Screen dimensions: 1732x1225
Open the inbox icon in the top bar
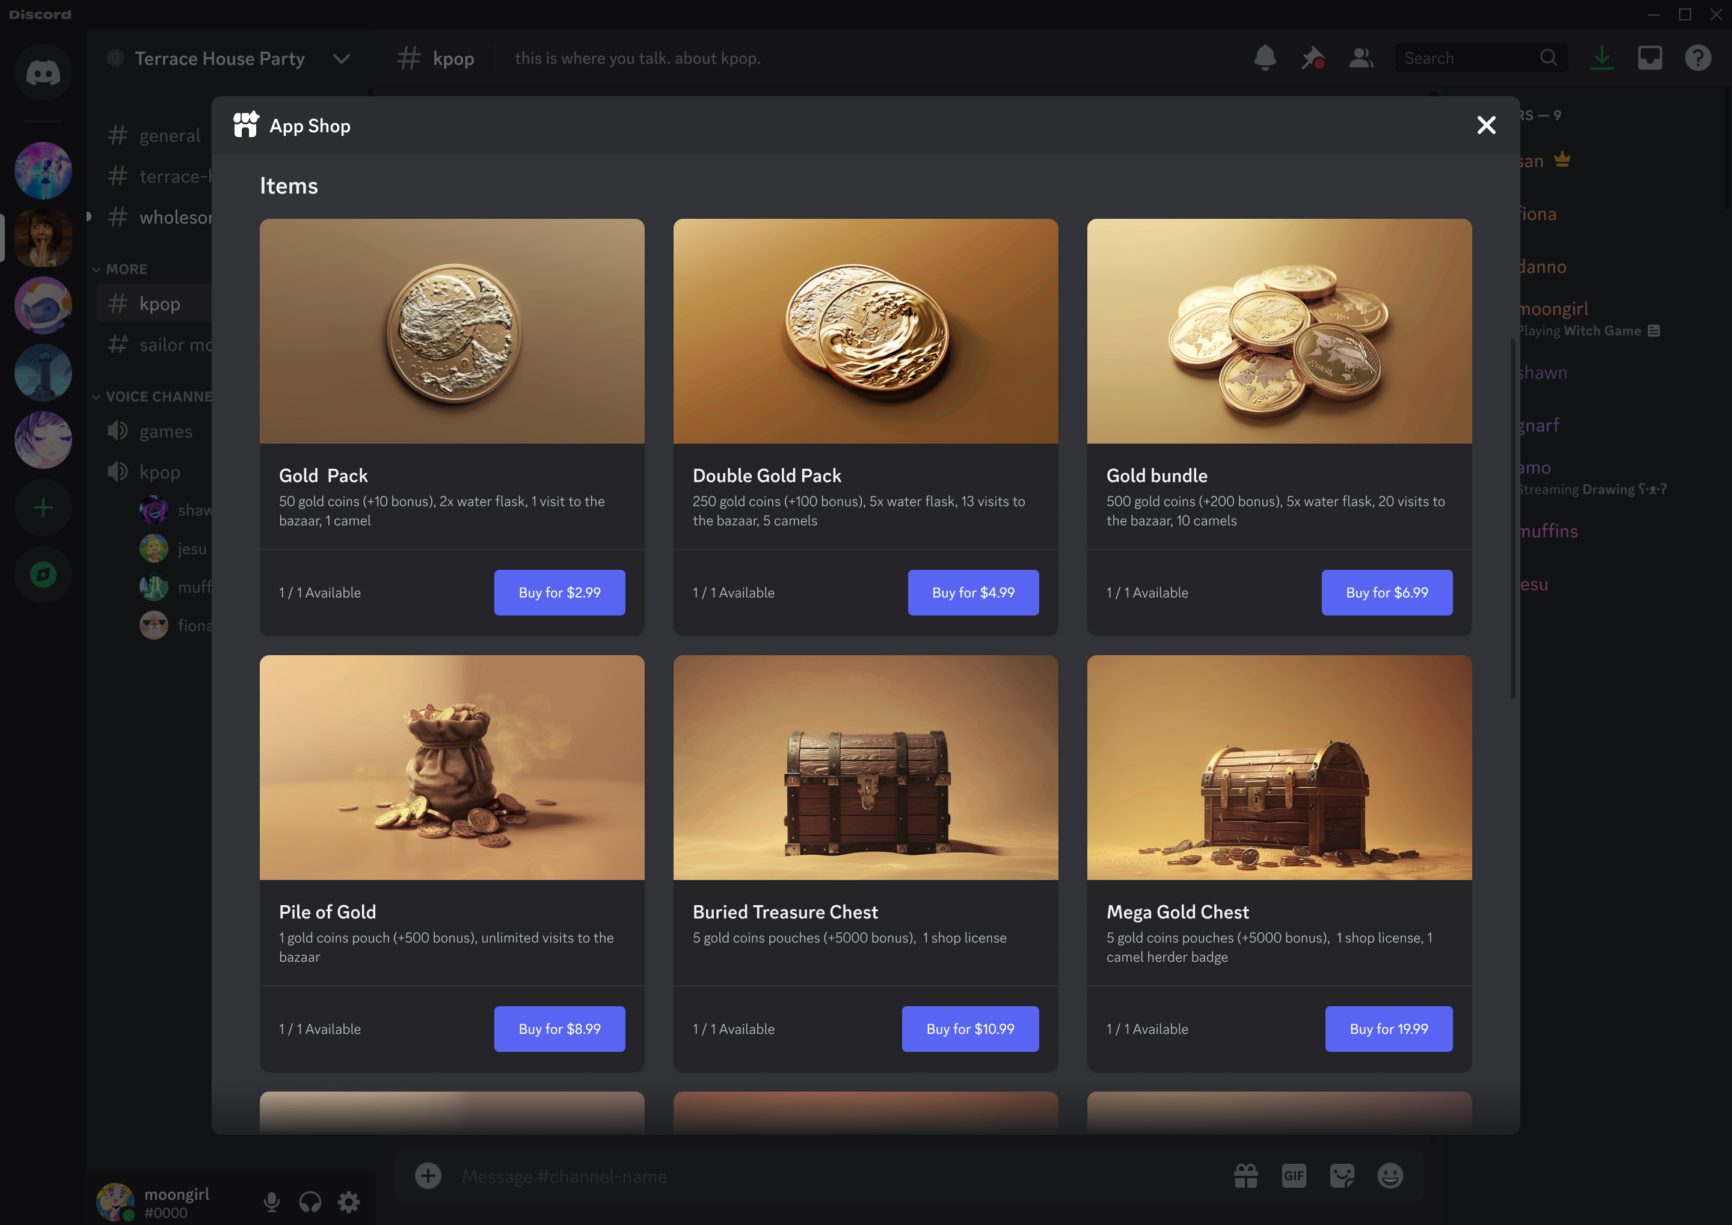(x=1650, y=57)
